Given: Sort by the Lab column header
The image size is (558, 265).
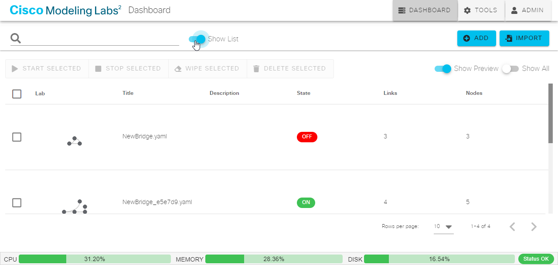Looking at the screenshot, I should point(40,94).
